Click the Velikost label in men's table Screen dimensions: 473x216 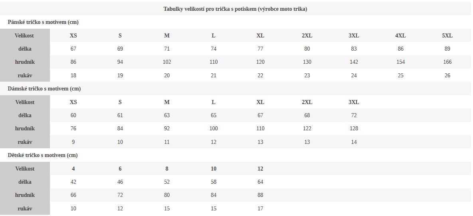pos(25,35)
